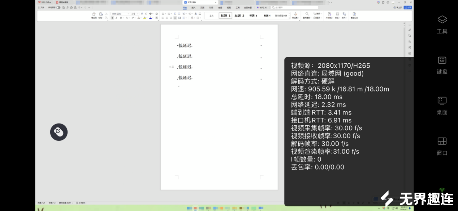Toggle the 自动保存 autosave switch
Image resolution: width=458 pixels, height=211 pixels.
[58, 7]
